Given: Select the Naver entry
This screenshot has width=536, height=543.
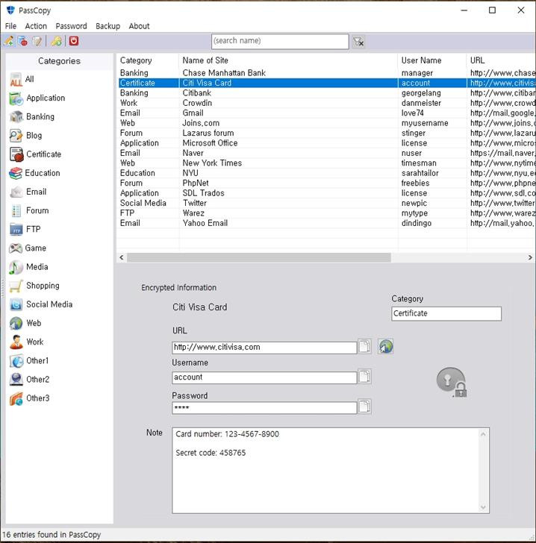Looking at the screenshot, I should (326, 153).
